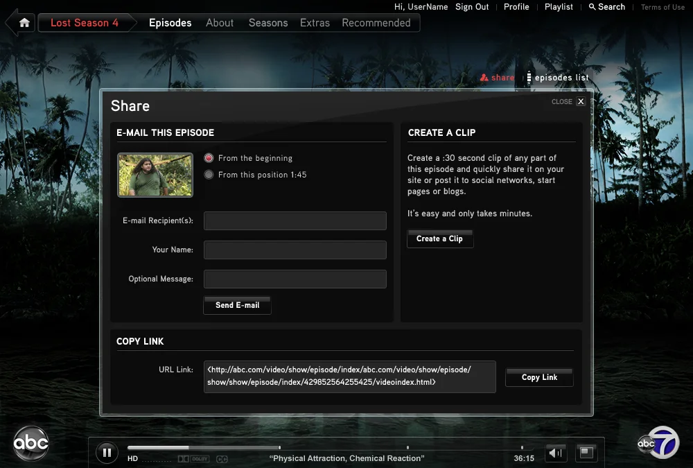Click the episode thumbnail image

pyautogui.click(x=155, y=175)
